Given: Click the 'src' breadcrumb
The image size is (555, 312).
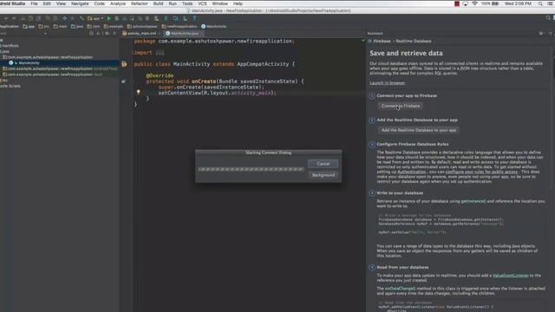Looking at the screenshot, I should pos(44,26).
